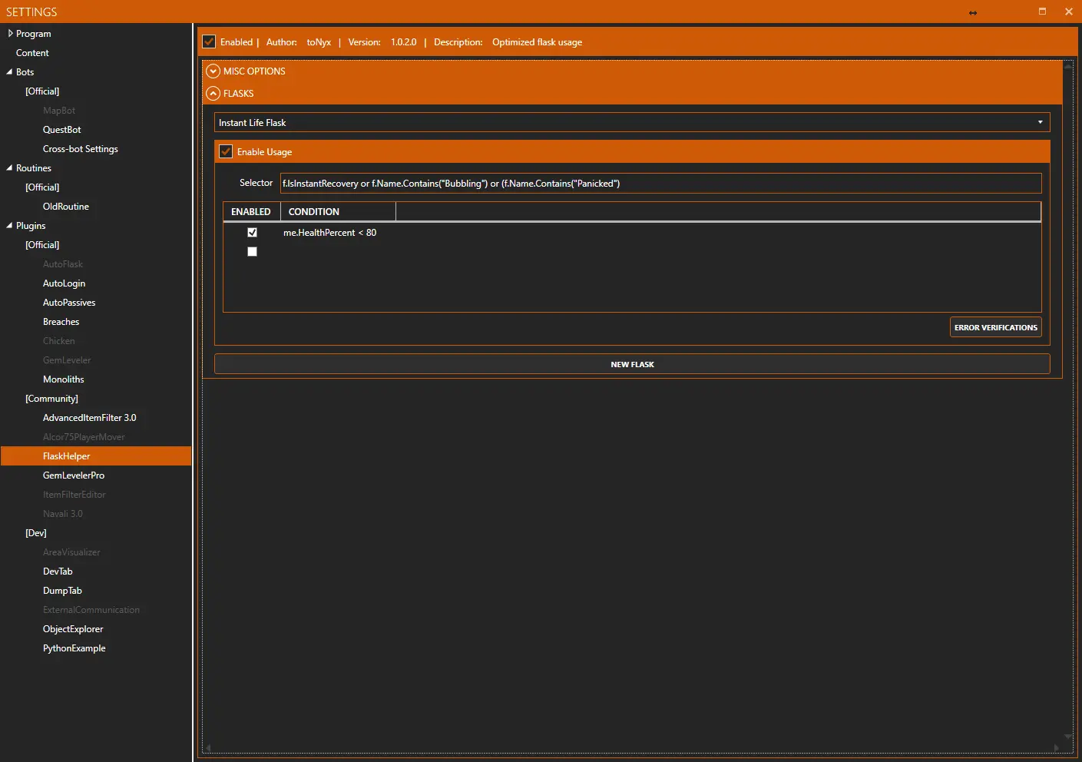Screen dimensions: 1082x762
Task: Uncheck the me.HealthPercent condition checkbox
Action: (252, 232)
